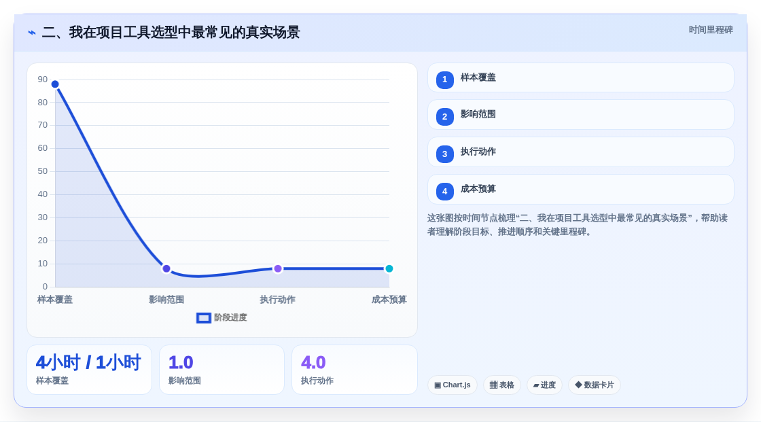
Task: Click the numbered badge 4 for 成本预算
Action: (x=444, y=192)
